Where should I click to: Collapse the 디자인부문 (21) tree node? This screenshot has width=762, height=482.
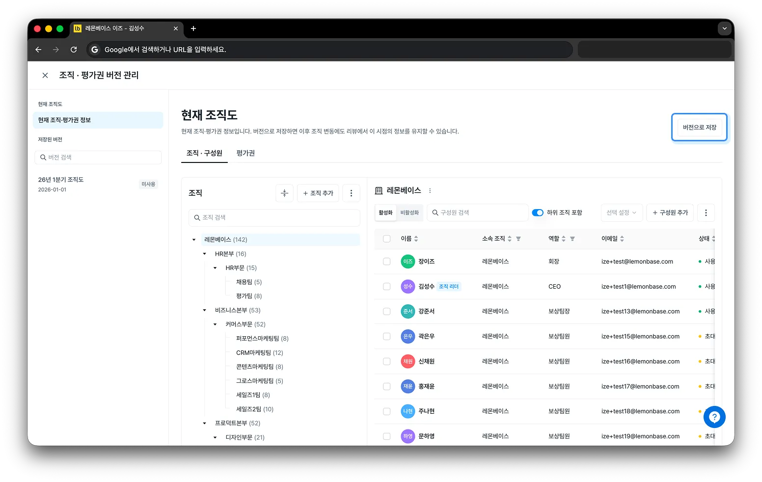coord(215,437)
